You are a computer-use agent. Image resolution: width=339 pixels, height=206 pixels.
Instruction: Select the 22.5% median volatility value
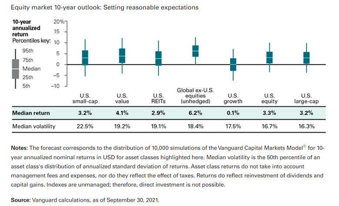tap(85, 126)
